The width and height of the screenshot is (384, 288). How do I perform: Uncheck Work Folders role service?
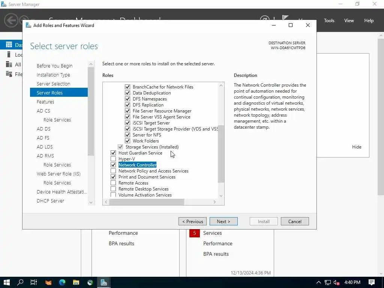tap(127, 141)
